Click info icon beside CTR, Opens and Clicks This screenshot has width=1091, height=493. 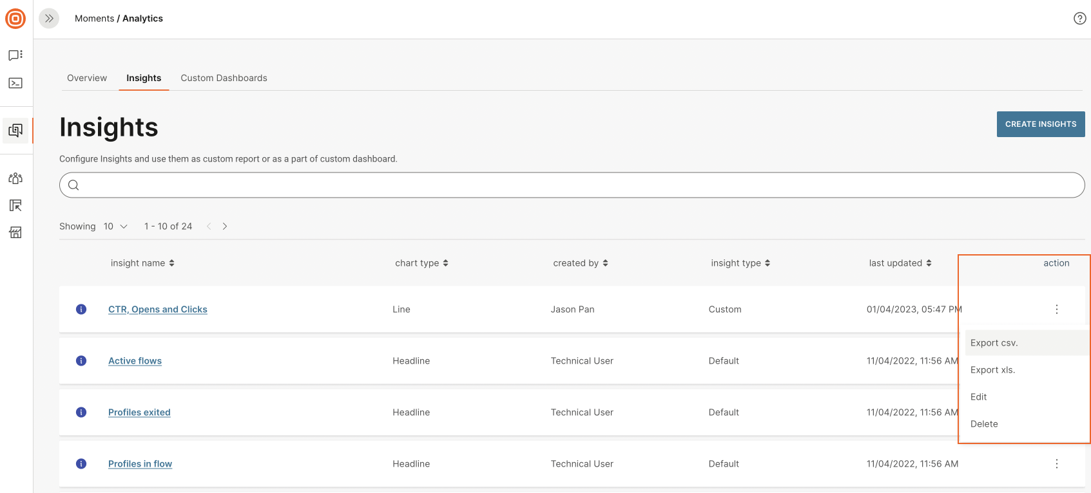tap(81, 310)
